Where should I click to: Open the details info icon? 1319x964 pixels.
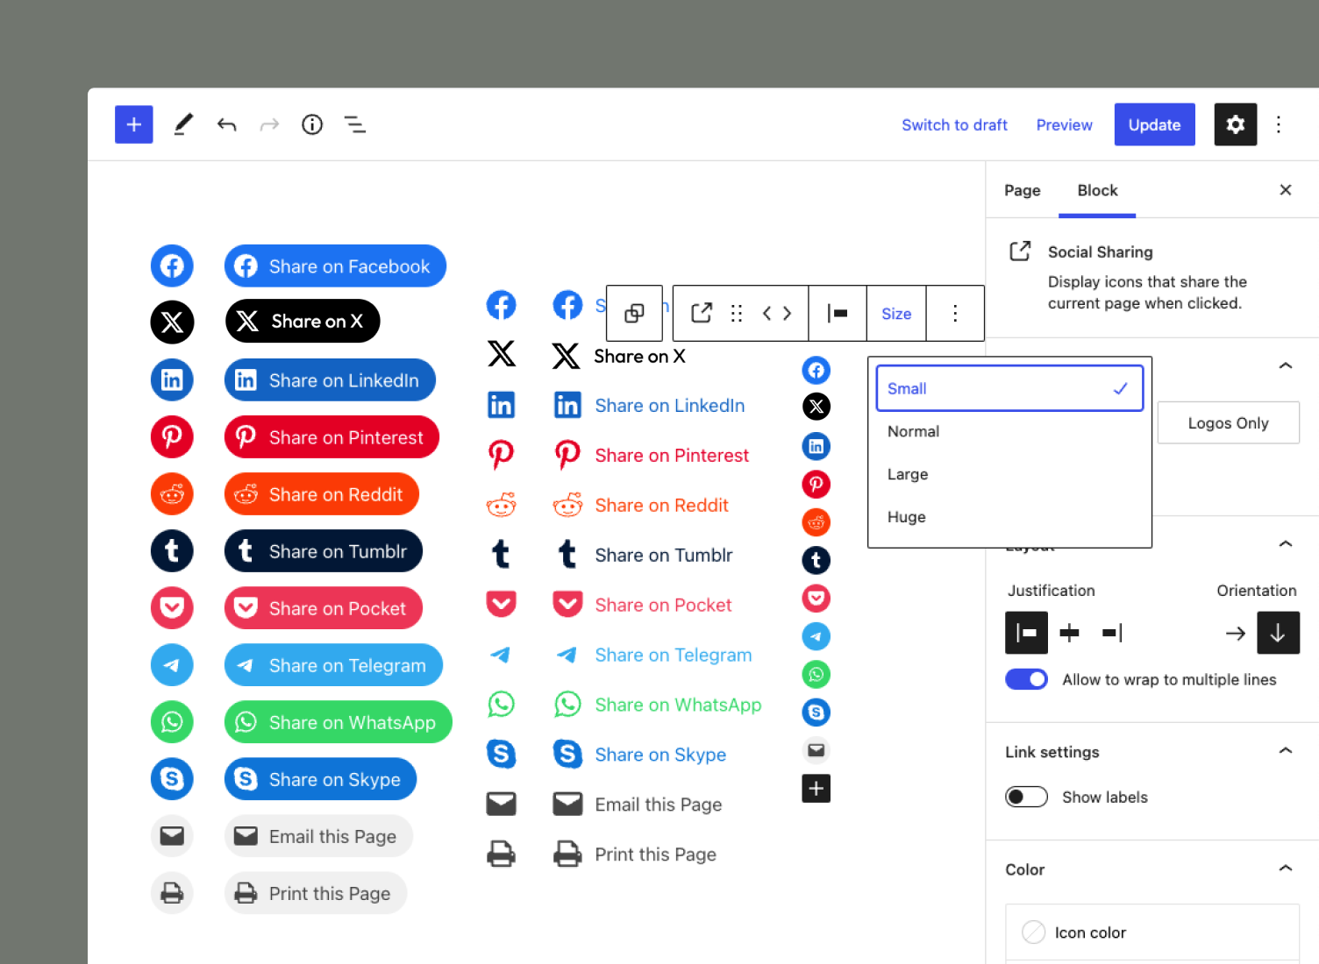(312, 124)
